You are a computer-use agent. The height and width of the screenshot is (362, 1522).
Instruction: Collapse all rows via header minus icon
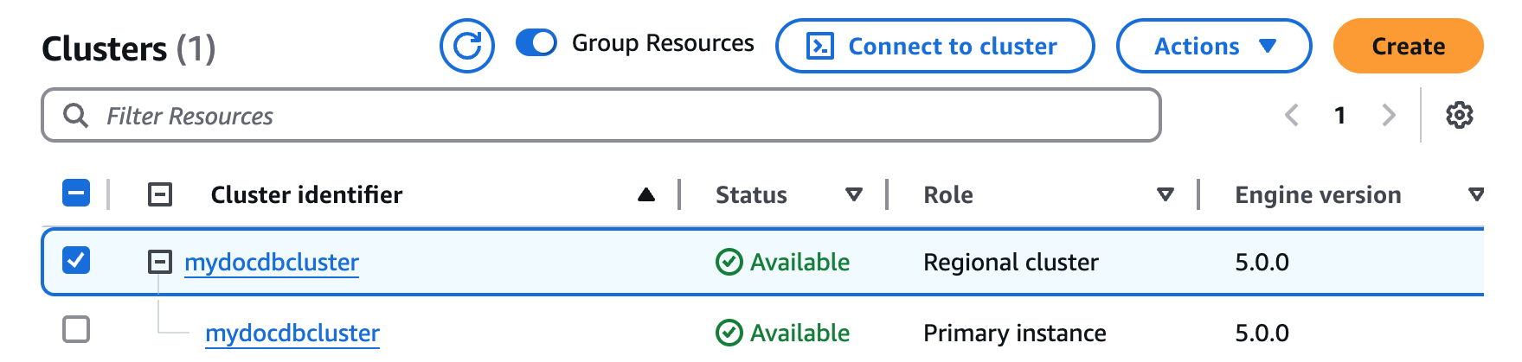160,194
